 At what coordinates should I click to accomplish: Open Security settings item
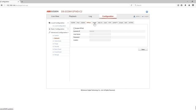(56, 46)
